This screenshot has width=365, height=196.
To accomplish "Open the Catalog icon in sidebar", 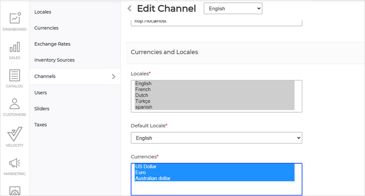I will click(x=15, y=75).
